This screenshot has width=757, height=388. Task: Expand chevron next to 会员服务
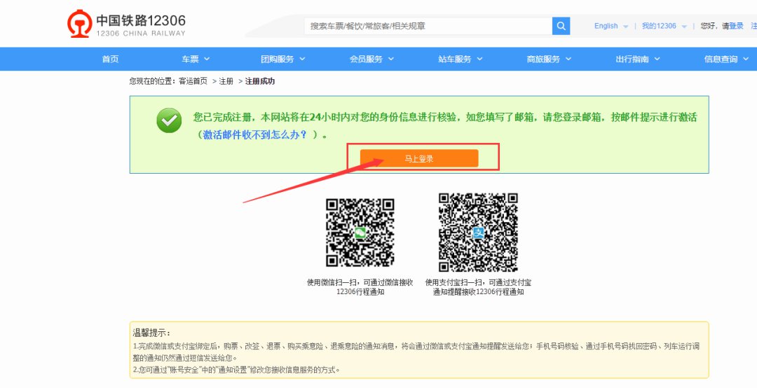[x=391, y=59]
